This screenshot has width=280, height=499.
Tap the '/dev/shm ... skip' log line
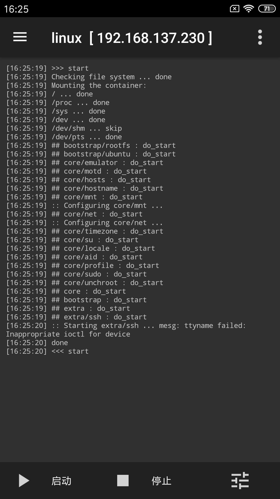point(64,128)
